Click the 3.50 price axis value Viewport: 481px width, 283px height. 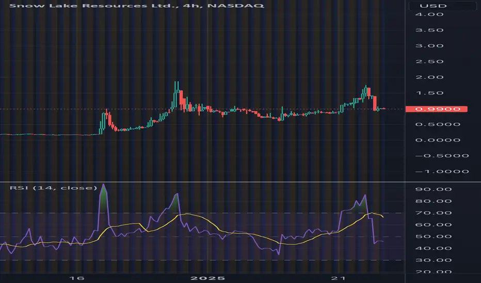429,30
